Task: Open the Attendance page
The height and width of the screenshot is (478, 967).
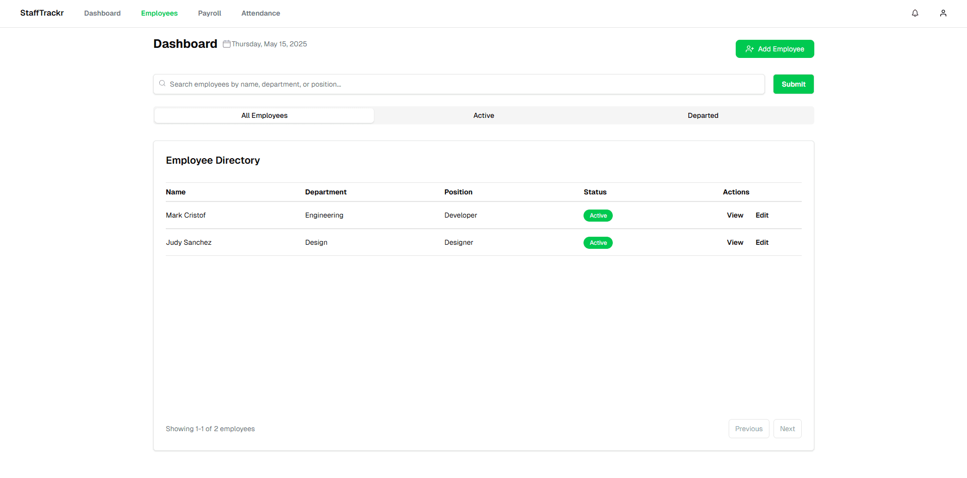Action: pyautogui.click(x=261, y=13)
